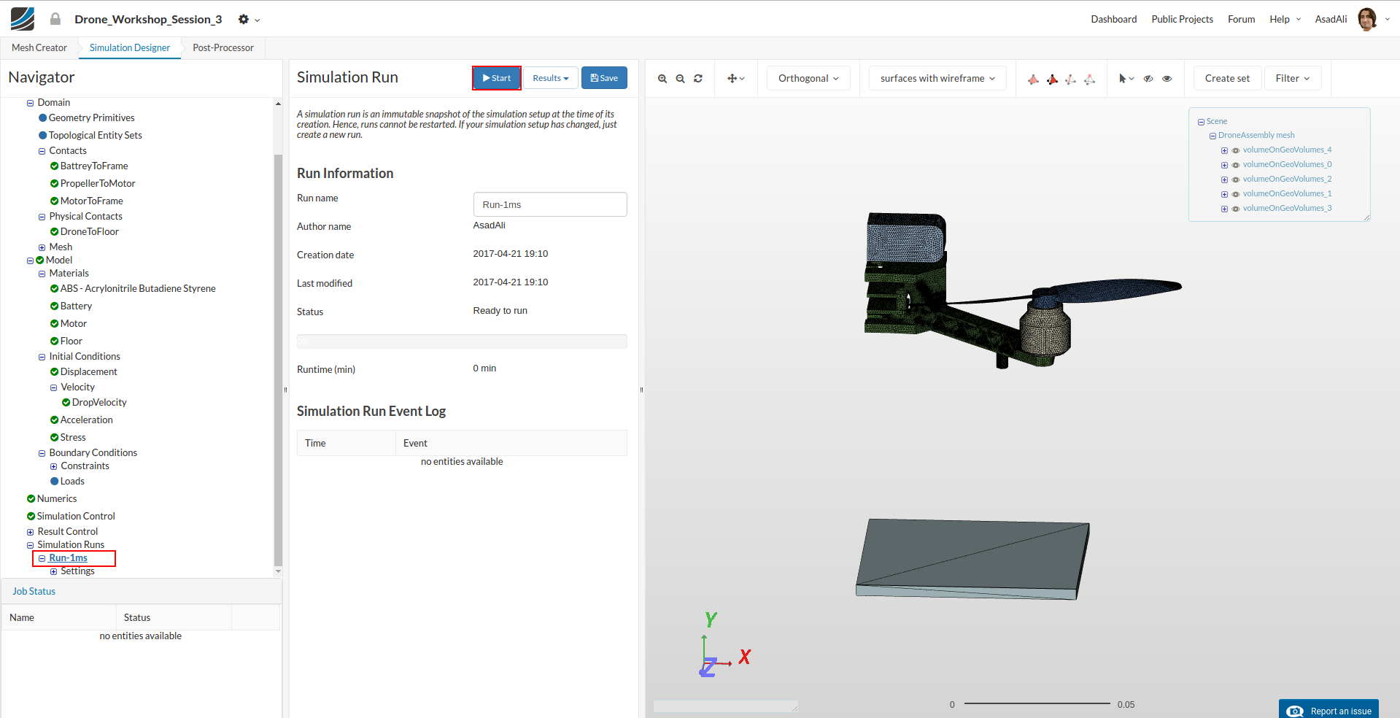
Task: Hide volumeOnGeoVolumes_4 using its eye icon
Action: pos(1236,150)
